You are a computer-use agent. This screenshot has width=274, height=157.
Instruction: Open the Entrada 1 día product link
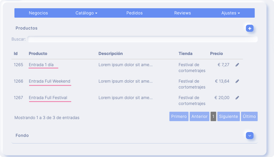pos(41,65)
